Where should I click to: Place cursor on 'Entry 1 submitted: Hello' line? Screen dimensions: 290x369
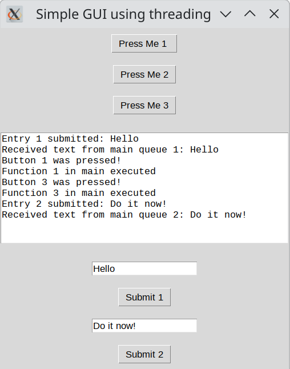pyautogui.click(x=70, y=139)
